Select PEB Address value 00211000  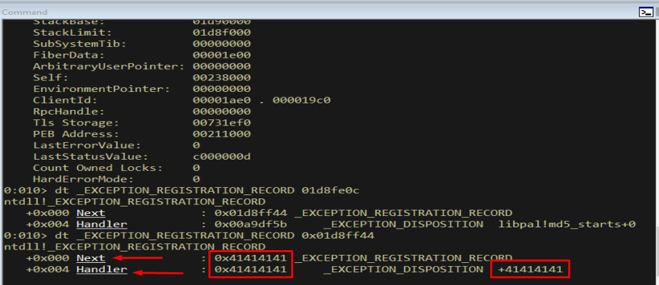click(222, 134)
